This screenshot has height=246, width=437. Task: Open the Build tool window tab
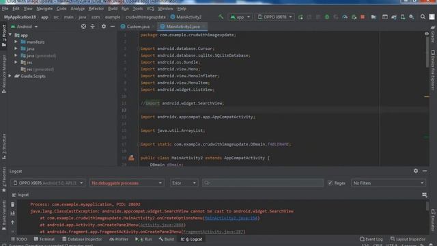point(167,239)
